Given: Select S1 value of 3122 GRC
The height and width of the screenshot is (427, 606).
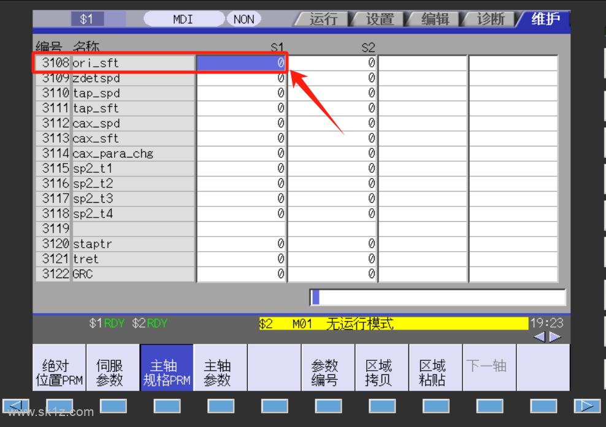Looking at the screenshot, I should [241, 274].
